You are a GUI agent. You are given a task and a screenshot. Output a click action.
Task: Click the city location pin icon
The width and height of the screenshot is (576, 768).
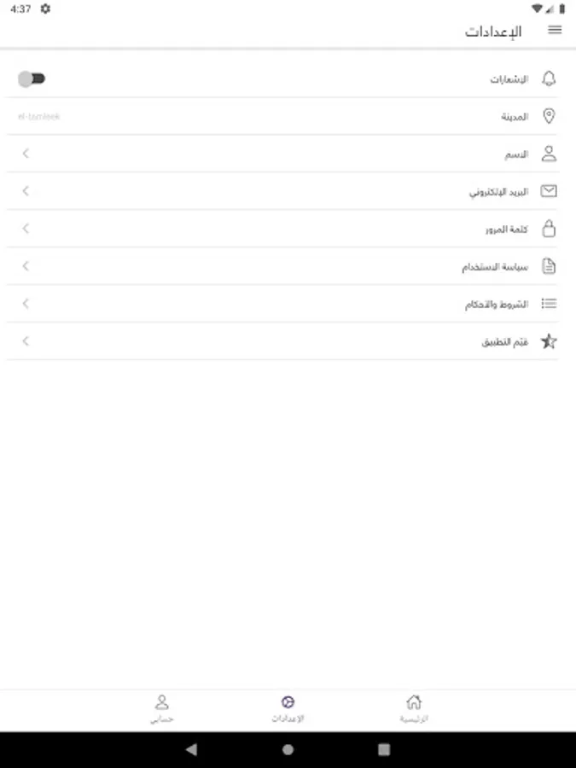[549, 117]
